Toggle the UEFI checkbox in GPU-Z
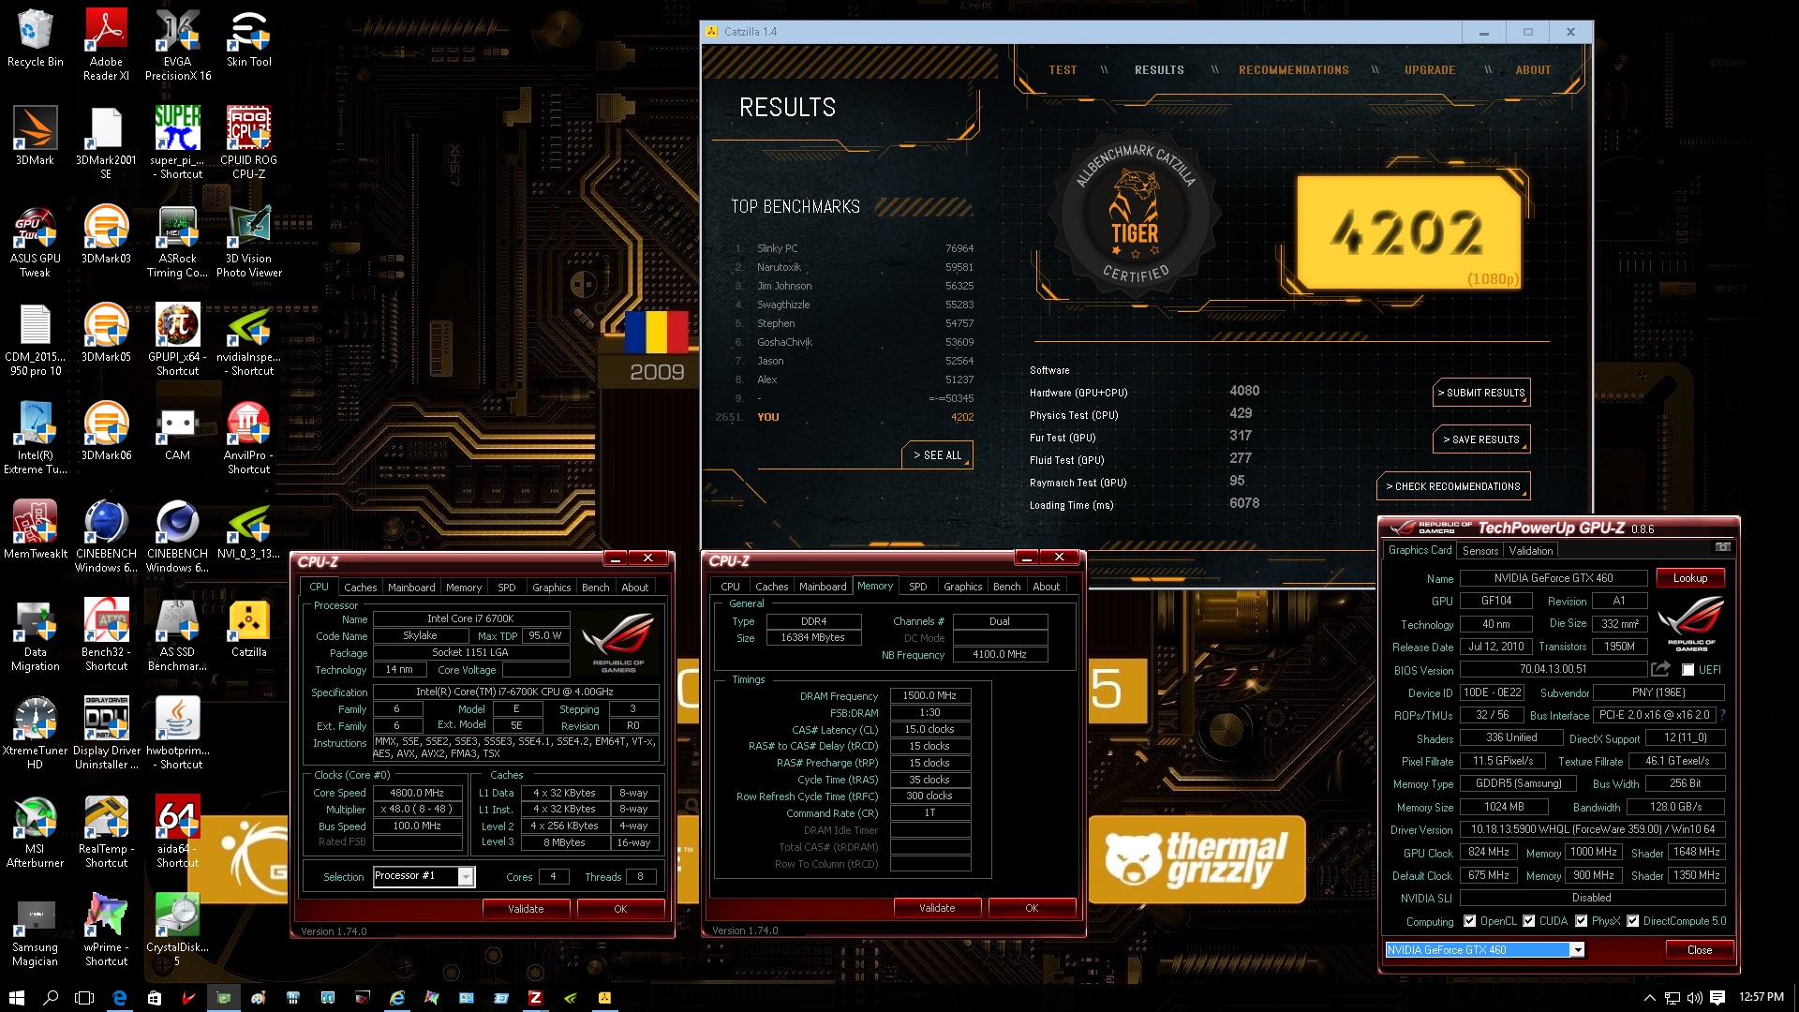Screen dimensions: 1799x1012 coord(1687,670)
